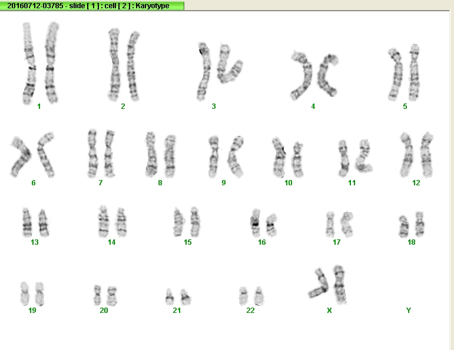Click the chromosome 18 pair

click(412, 225)
